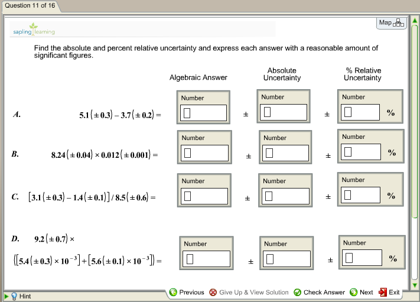Open the Map navigation icon

(x=391, y=23)
